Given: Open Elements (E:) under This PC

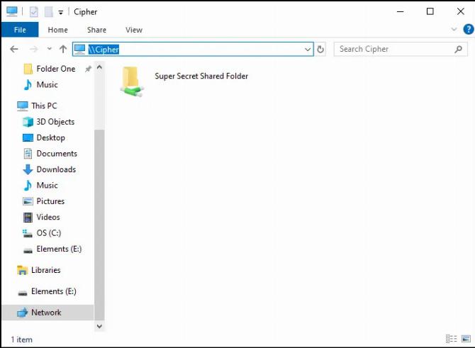Looking at the screenshot, I should tap(59, 249).
